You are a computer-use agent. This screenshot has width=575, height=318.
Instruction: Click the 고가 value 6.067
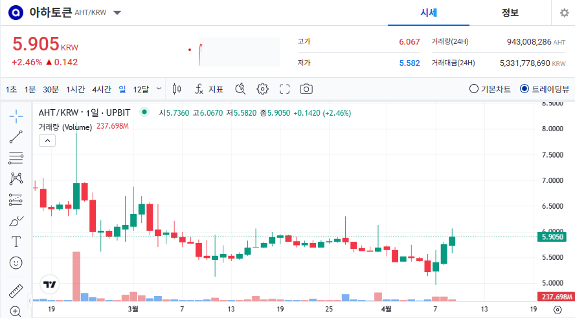coord(409,42)
